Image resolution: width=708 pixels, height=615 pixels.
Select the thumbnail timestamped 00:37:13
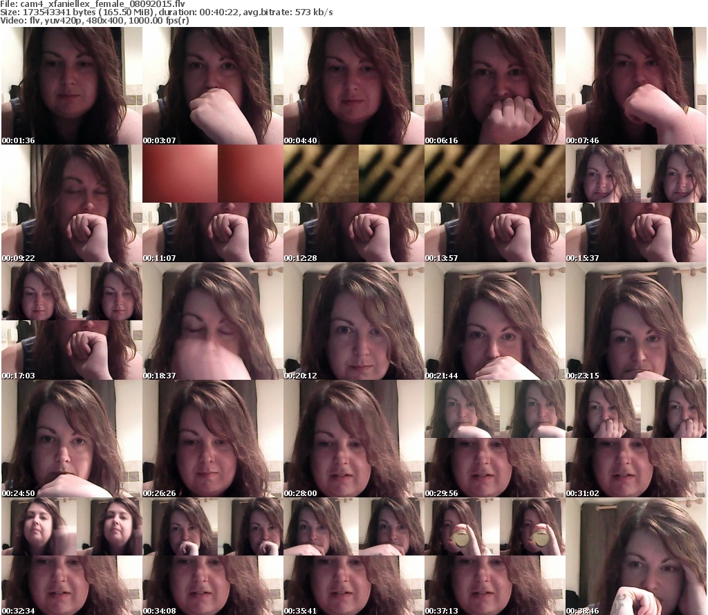pyautogui.click(x=495, y=556)
